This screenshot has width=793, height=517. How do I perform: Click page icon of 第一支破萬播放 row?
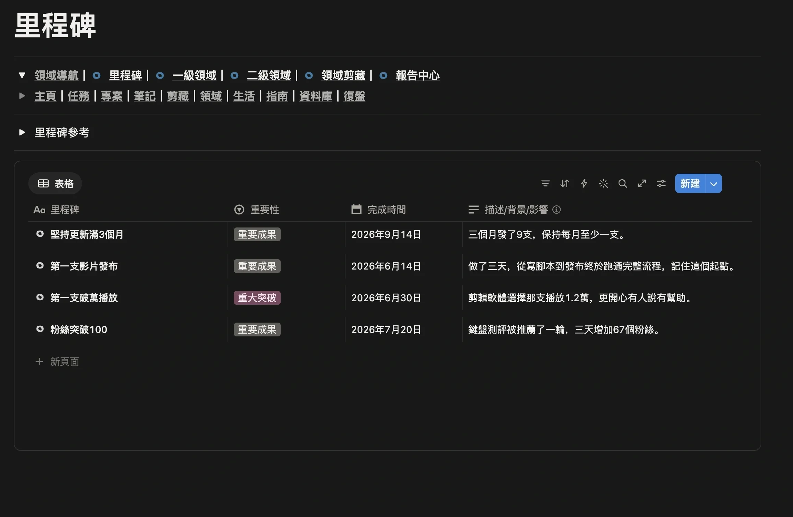tap(40, 297)
